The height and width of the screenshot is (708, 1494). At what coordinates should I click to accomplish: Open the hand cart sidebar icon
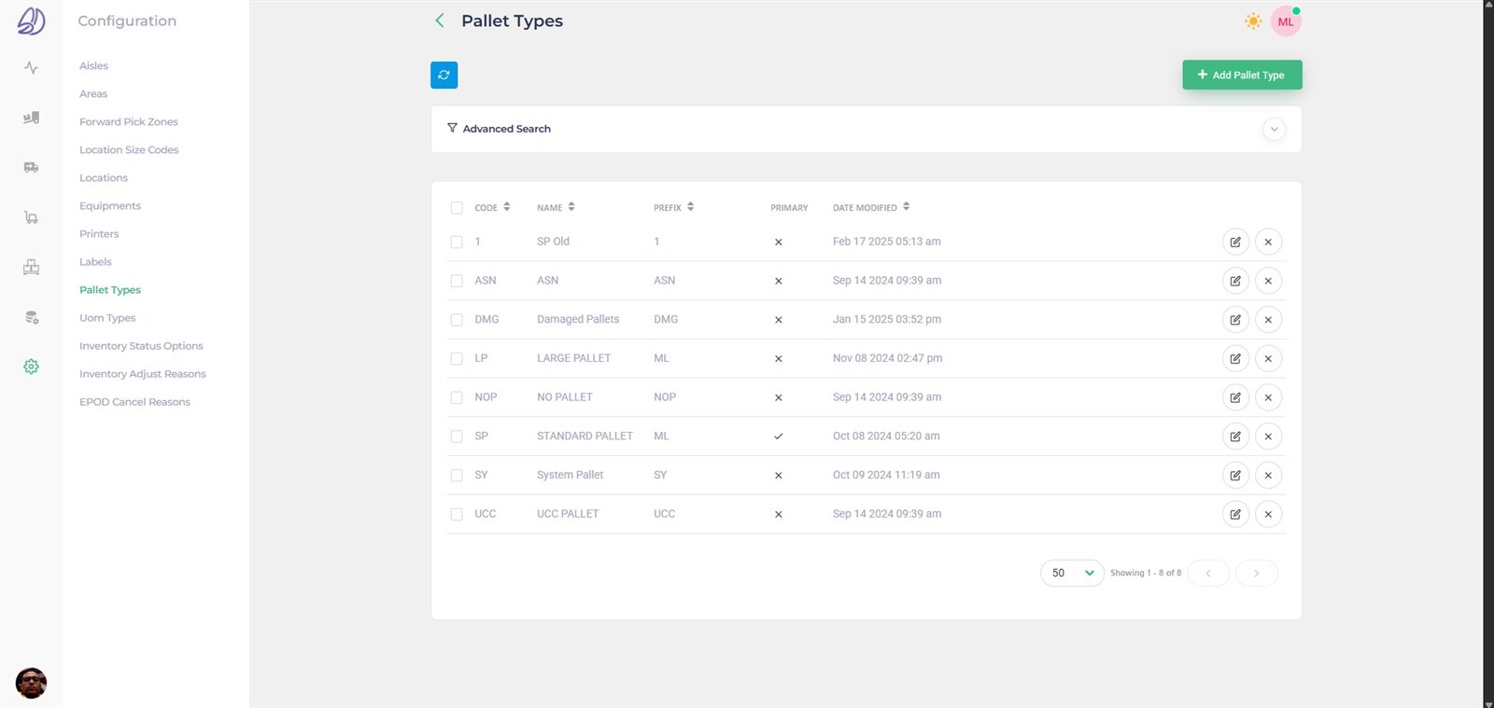pos(31,217)
